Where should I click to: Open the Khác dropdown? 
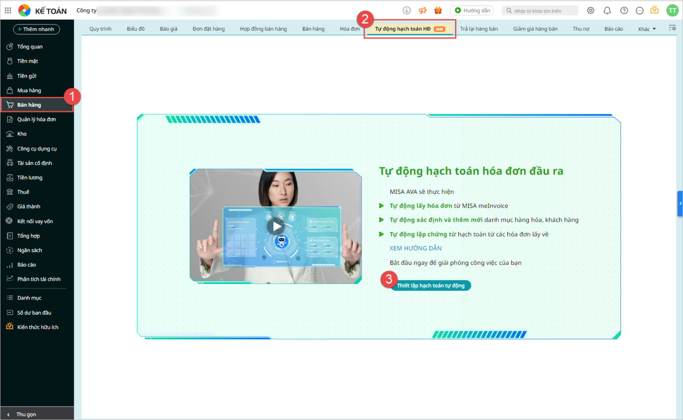click(x=647, y=28)
